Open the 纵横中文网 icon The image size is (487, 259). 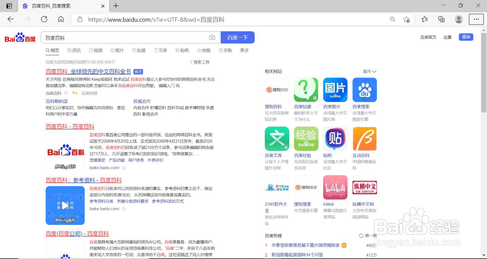pyautogui.click(x=365, y=187)
